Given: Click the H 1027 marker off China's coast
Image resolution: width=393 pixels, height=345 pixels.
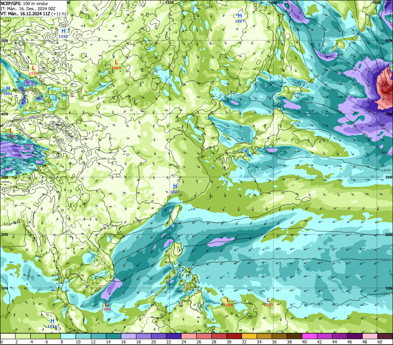Looking at the screenshot, I should (x=175, y=188).
